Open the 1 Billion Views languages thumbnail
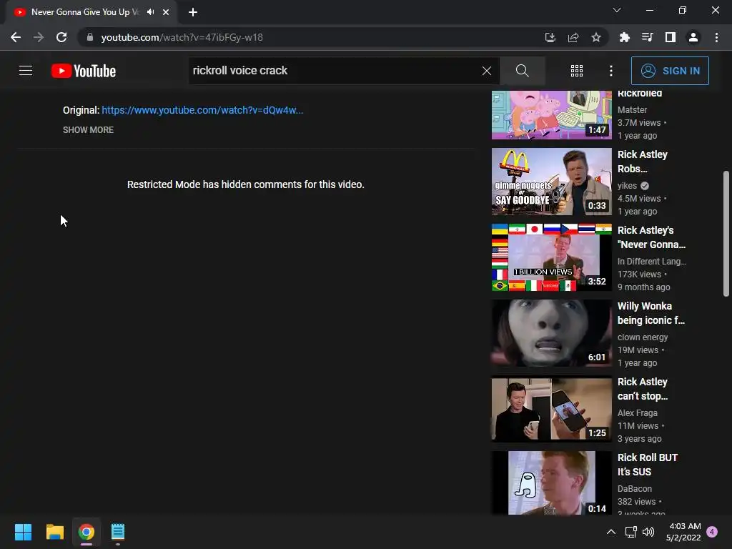Screen dimensions: 732x549 [x=551, y=257]
